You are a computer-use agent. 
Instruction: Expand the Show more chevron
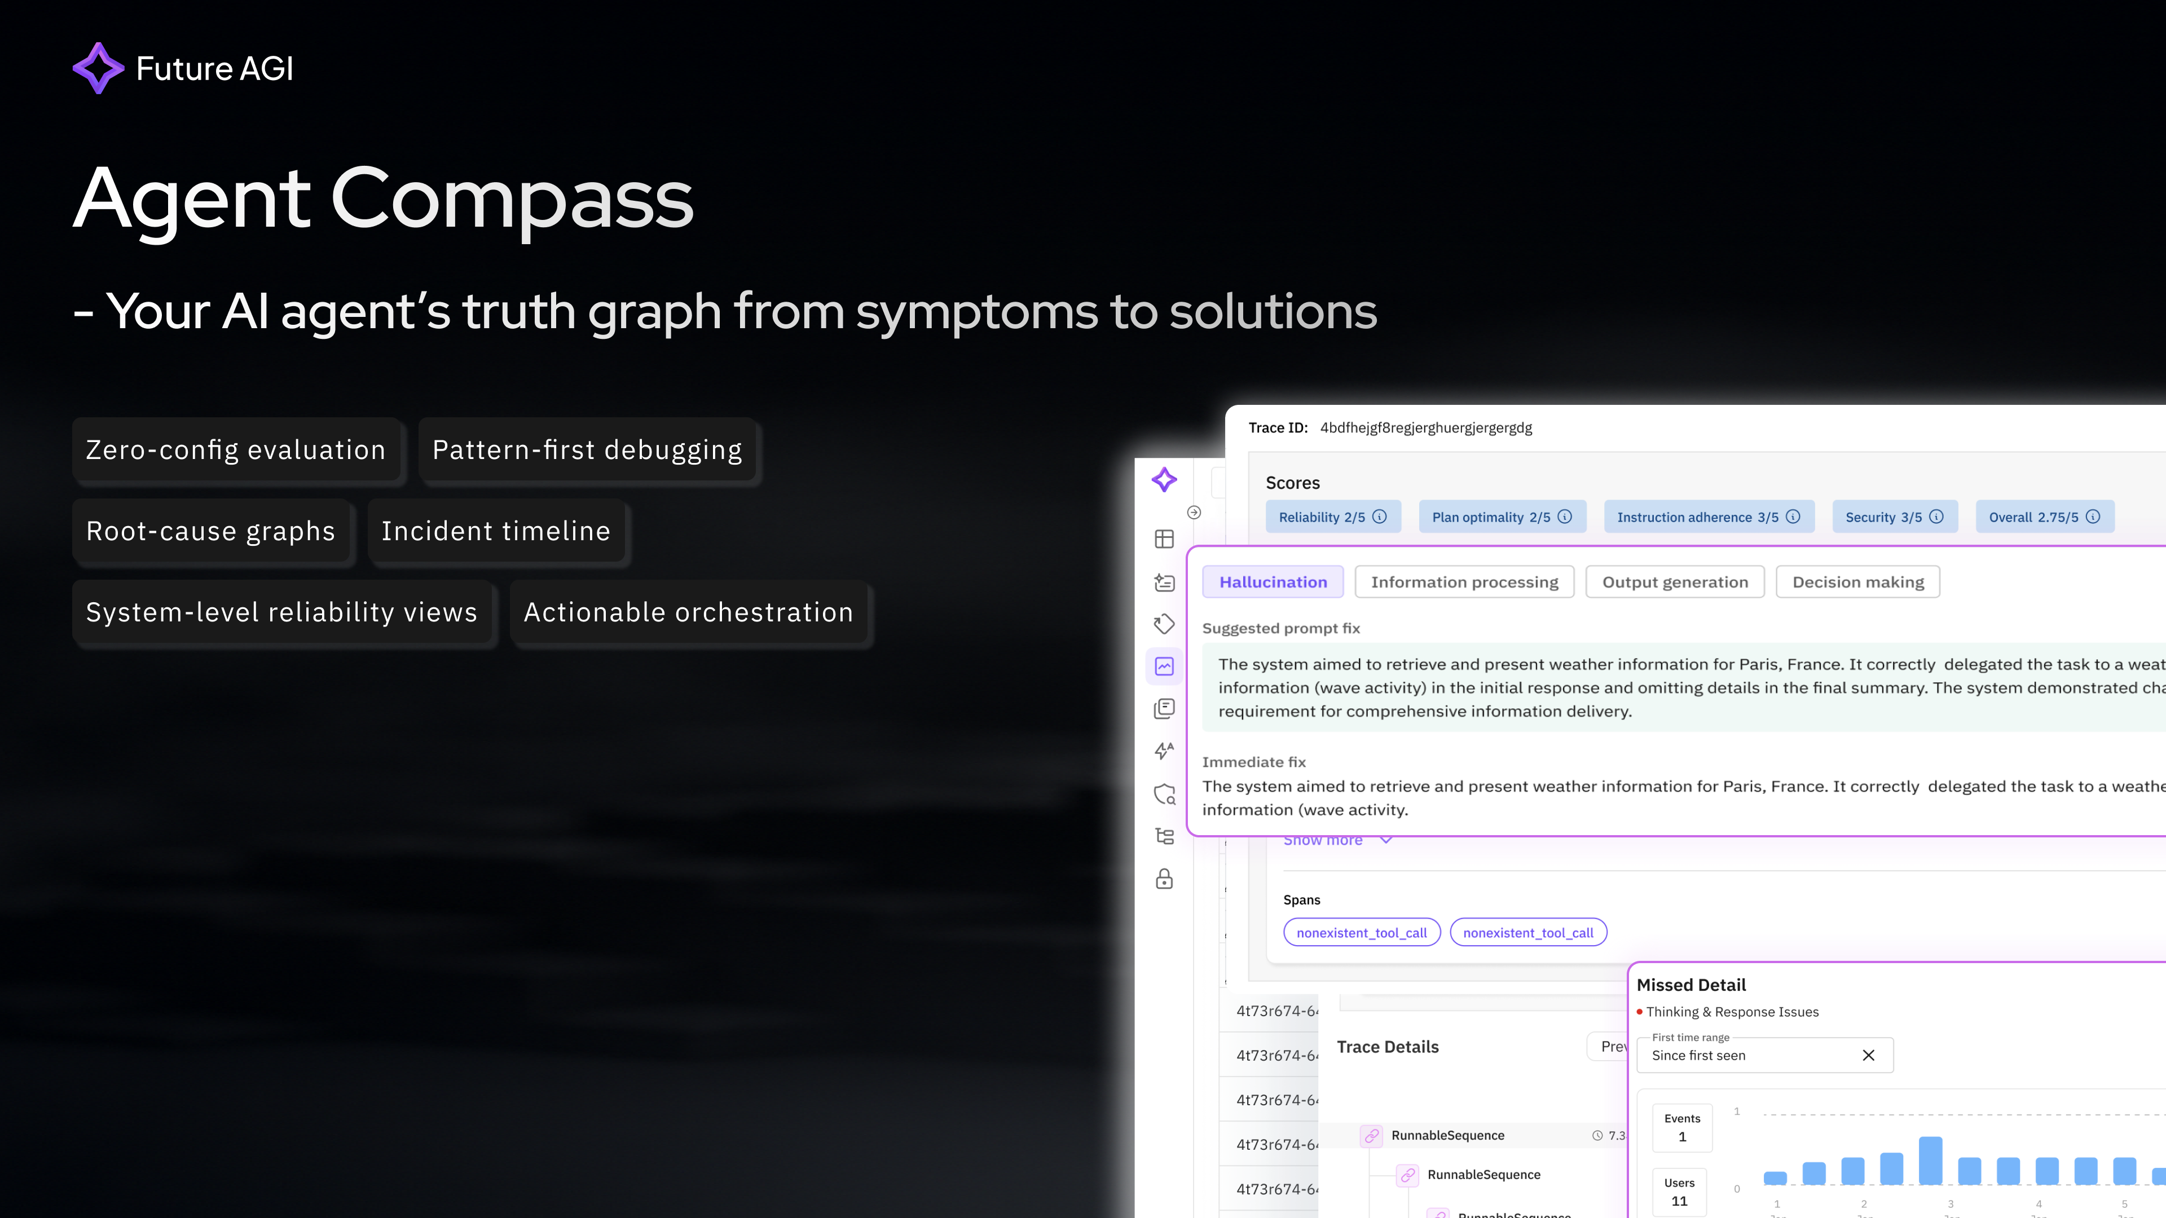pyautogui.click(x=1386, y=840)
